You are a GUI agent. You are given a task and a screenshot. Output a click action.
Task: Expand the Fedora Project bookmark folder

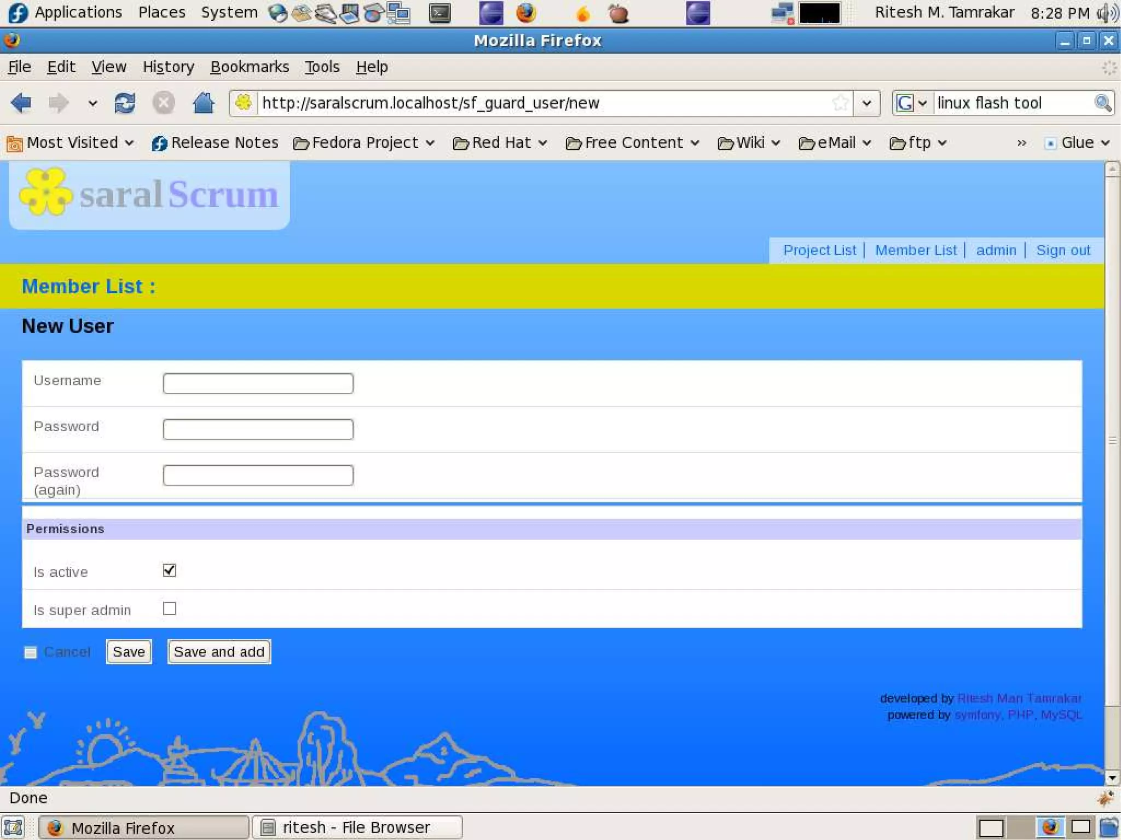pyautogui.click(x=364, y=143)
